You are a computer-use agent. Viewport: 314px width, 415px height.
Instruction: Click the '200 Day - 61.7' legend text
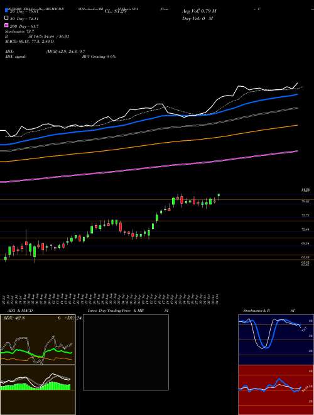tap(24, 26)
